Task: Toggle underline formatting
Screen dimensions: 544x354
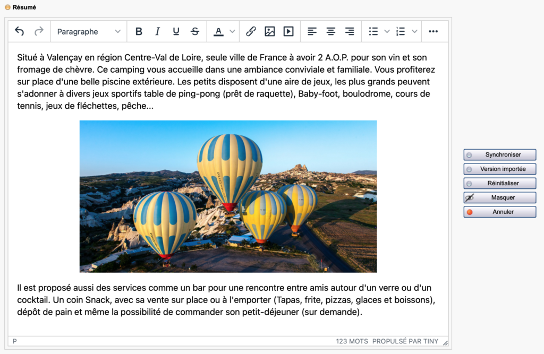Action: 176,31
